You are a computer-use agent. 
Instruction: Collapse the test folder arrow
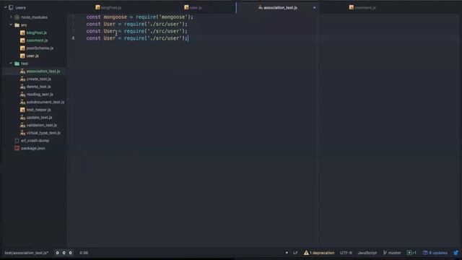pos(12,64)
